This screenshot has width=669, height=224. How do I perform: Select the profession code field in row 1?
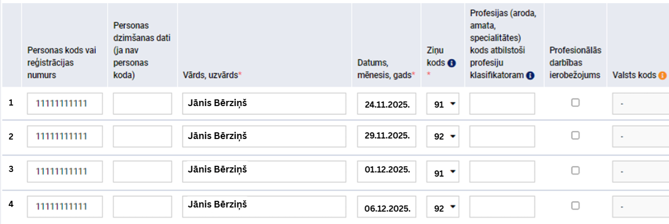[x=502, y=104]
